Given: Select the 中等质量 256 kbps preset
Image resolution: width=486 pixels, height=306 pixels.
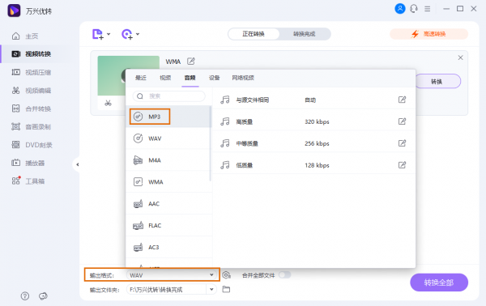Looking at the screenshot, I should 313,143.
